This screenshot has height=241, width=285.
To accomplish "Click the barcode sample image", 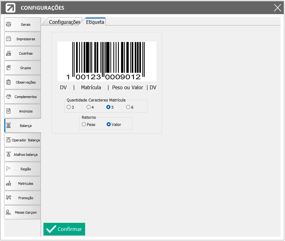I will tap(107, 61).
